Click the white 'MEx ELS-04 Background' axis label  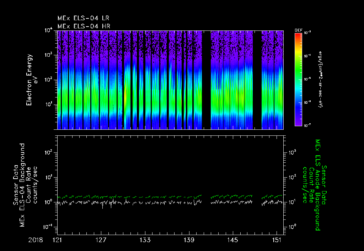[22, 185]
